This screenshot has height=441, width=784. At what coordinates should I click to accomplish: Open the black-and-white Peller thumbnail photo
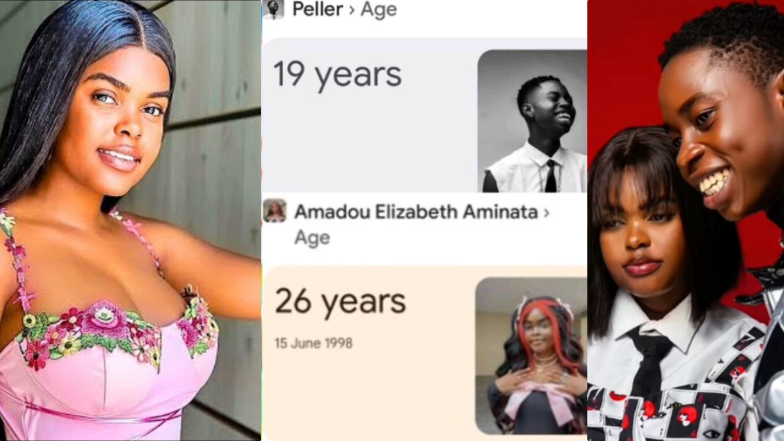532,121
